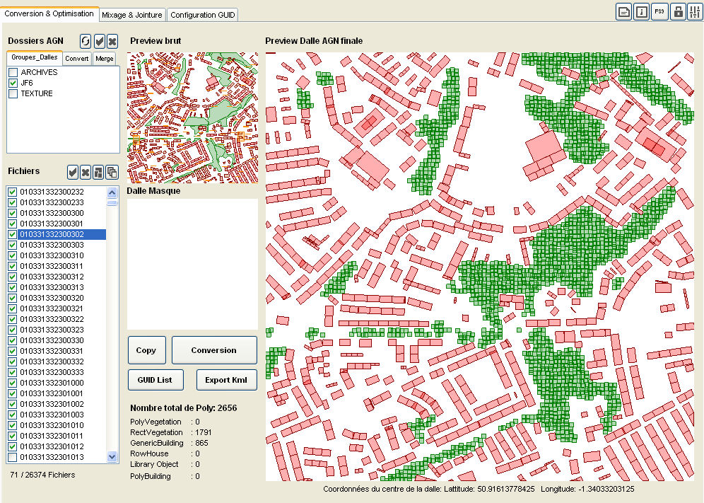Open the info icon in top-right toolbar

tap(642, 11)
